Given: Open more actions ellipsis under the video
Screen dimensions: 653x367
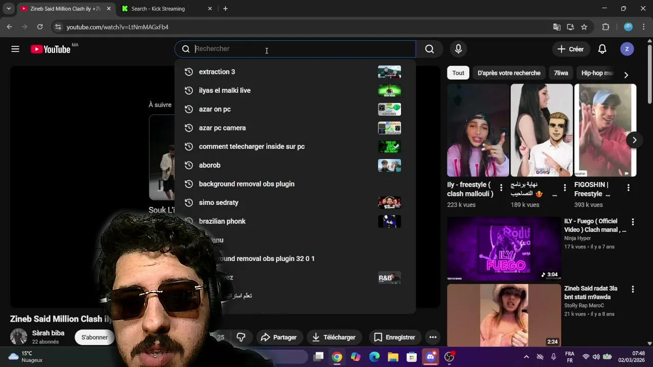Looking at the screenshot, I should 433,337.
